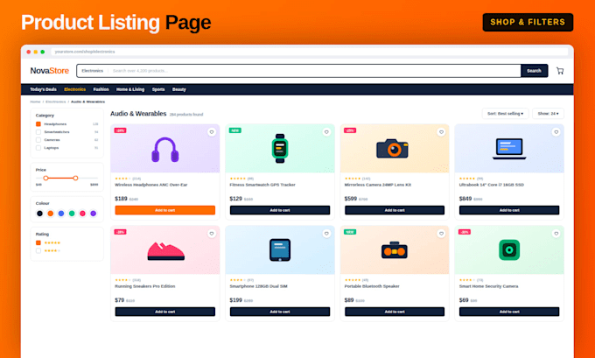The width and height of the screenshot is (595, 358).
Task: Open the Wireless Headphones ANC Over-Ear title
Action: point(151,185)
